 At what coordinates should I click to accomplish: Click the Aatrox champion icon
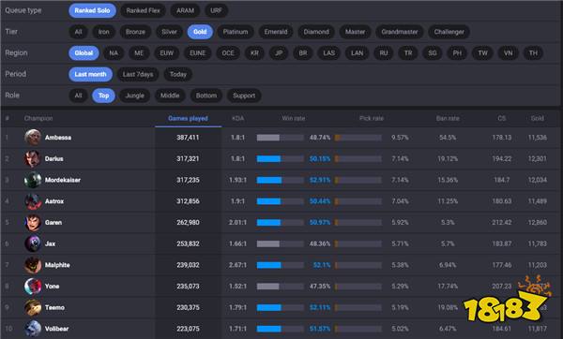tap(33, 201)
